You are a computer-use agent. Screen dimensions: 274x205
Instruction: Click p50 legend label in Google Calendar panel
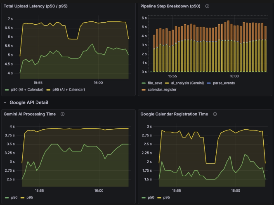[x=151, y=198]
